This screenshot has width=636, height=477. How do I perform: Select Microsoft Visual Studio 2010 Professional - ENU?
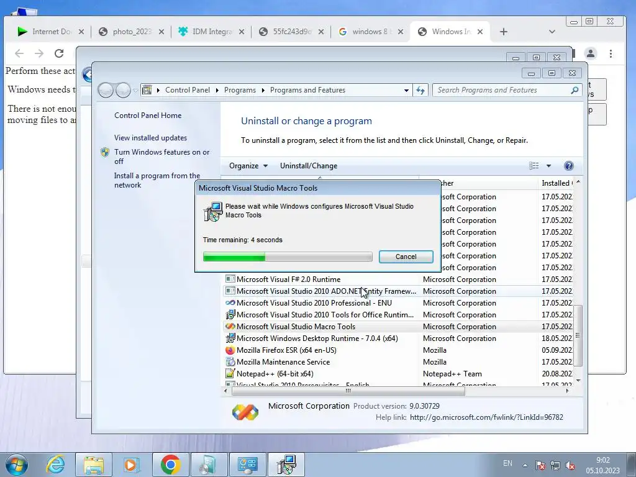398,302
